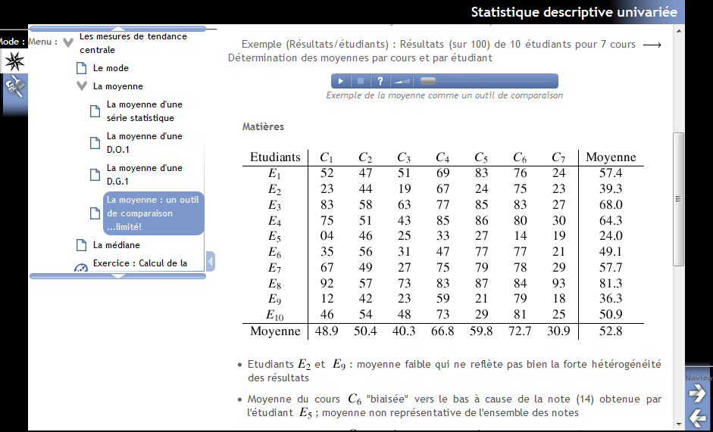The width and height of the screenshot is (713, 432).
Task: Open La médiane page
Action: pos(117,245)
